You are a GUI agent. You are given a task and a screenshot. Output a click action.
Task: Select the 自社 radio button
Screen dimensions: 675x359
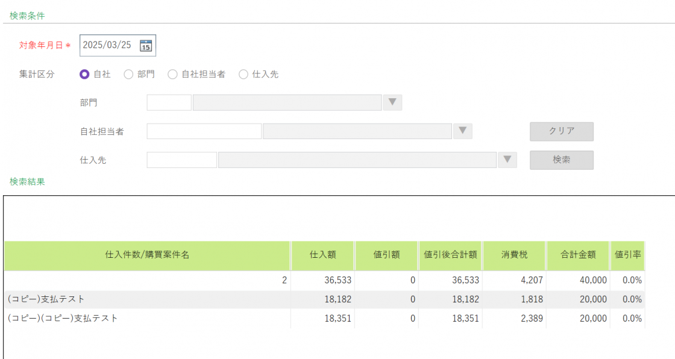tap(85, 75)
